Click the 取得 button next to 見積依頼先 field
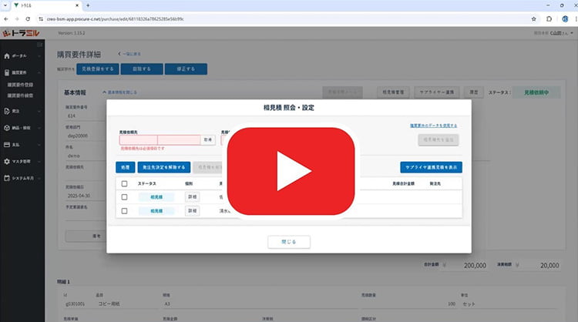The image size is (578, 322). [x=208, y=140]
